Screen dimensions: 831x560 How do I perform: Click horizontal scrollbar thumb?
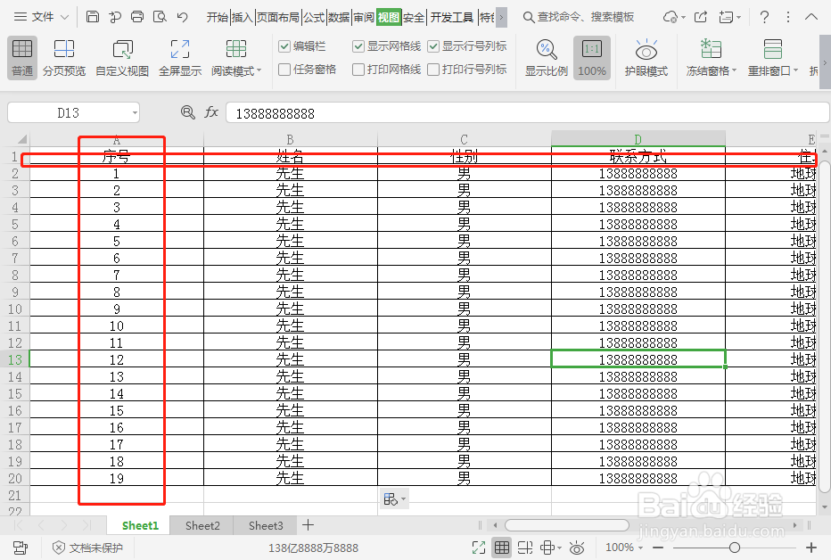click(x=567, y=525)
